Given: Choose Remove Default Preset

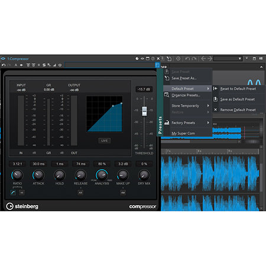Looking at the screenshot, I should pyautogui.click(x=238, y=110).
